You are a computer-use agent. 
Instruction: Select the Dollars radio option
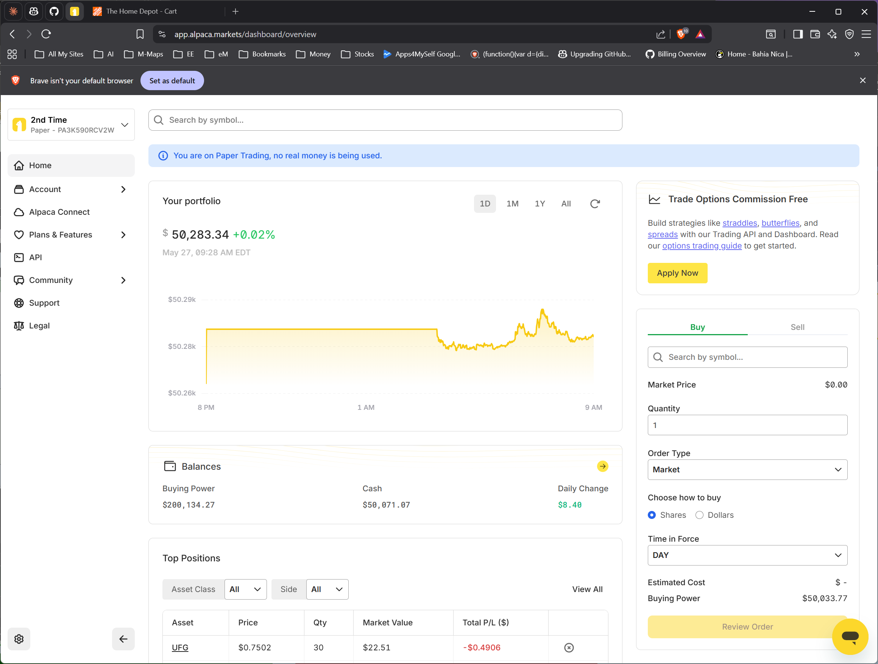point(699,515)
